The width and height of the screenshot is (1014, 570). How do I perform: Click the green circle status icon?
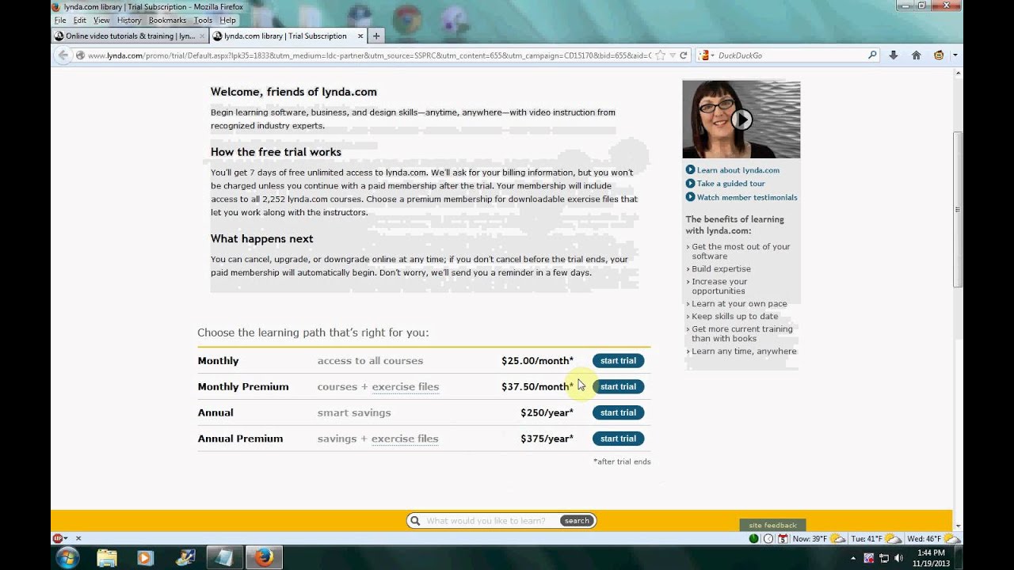pos(753,538)
